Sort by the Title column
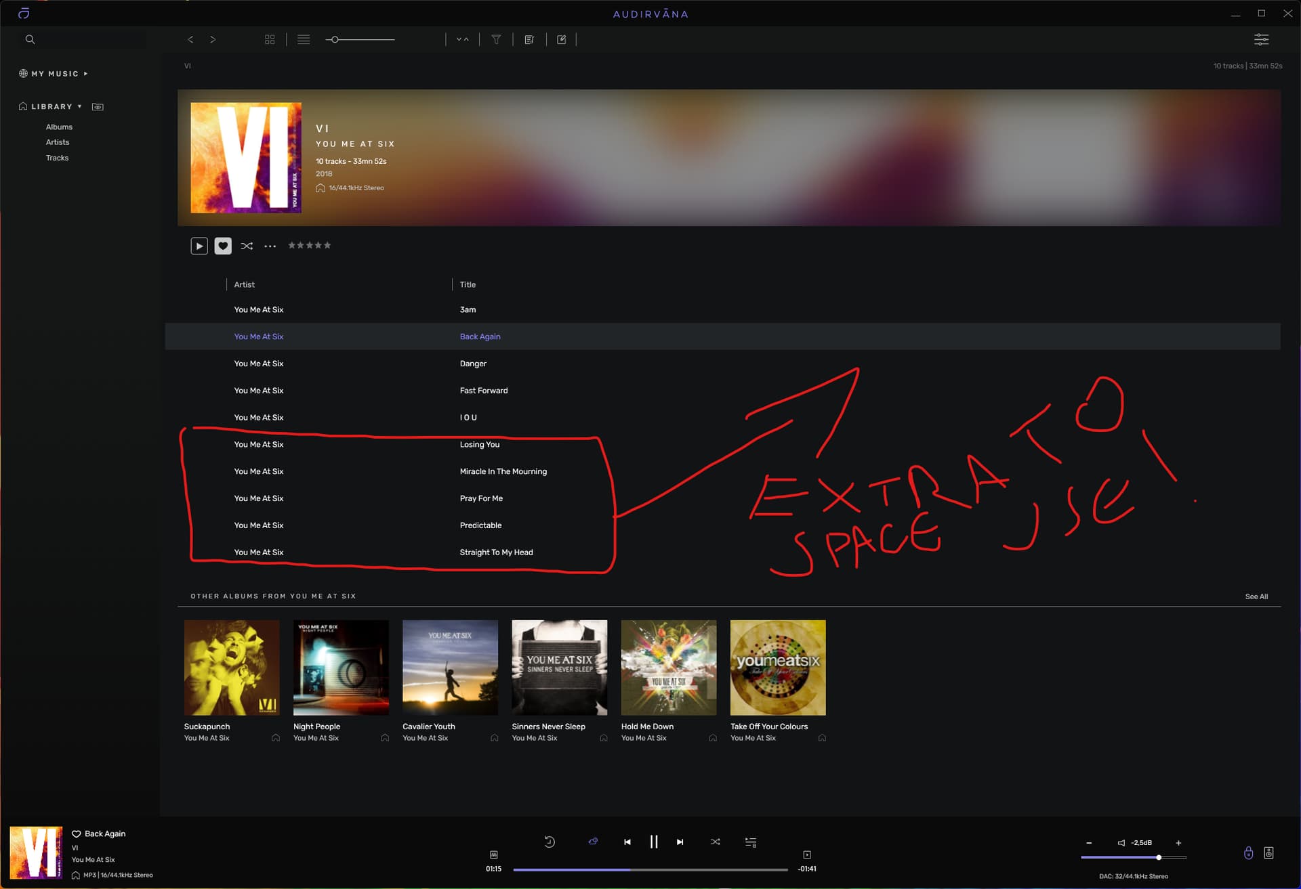 [x=468, y=284]
